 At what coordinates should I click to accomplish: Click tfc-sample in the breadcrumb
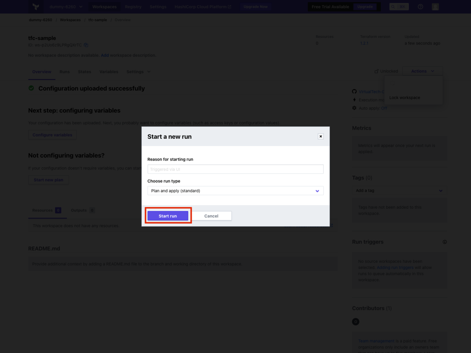(x=98, y=20)
